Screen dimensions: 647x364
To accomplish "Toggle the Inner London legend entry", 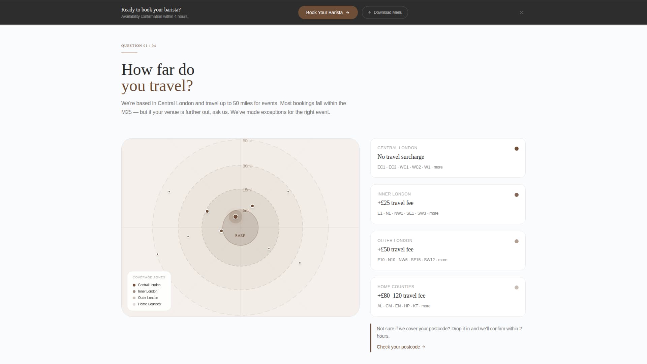I will pos(146,291).
